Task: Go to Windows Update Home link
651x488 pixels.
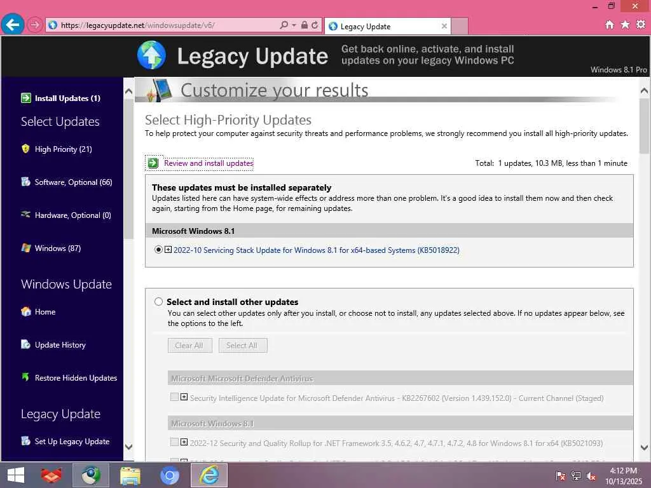Action: 45,311
